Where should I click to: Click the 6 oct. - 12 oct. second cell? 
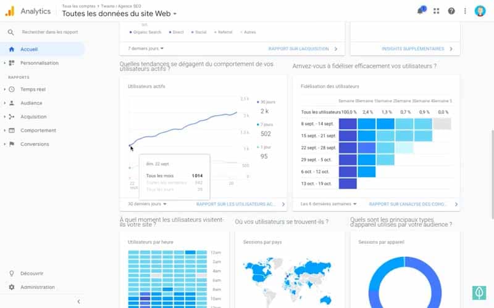[x=366, y=172]
